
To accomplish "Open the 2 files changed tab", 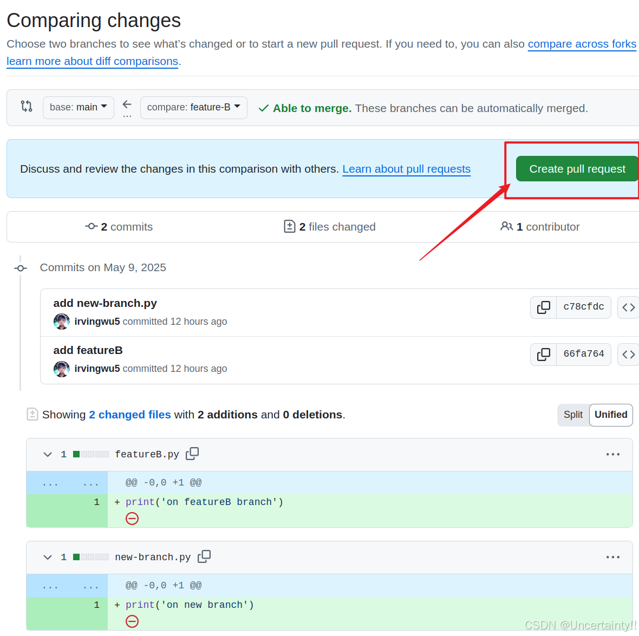I will [330, 227].
